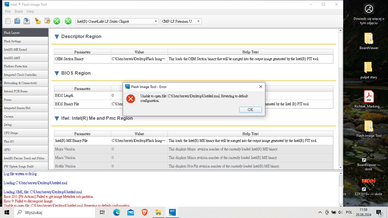Select the Networking & Connectivity tab
The height and width of the screenshot is (218, 388).
point(25,83)
